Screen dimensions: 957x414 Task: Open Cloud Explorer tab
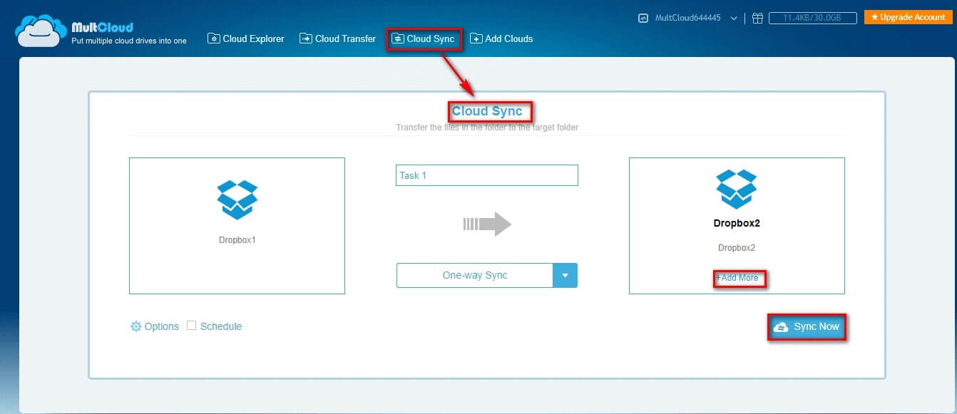(246, 38)
